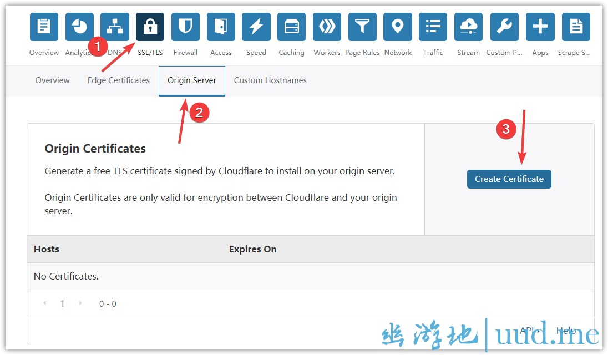Click the Create Certificate button
608x355 pixels.
pos(509,179)
